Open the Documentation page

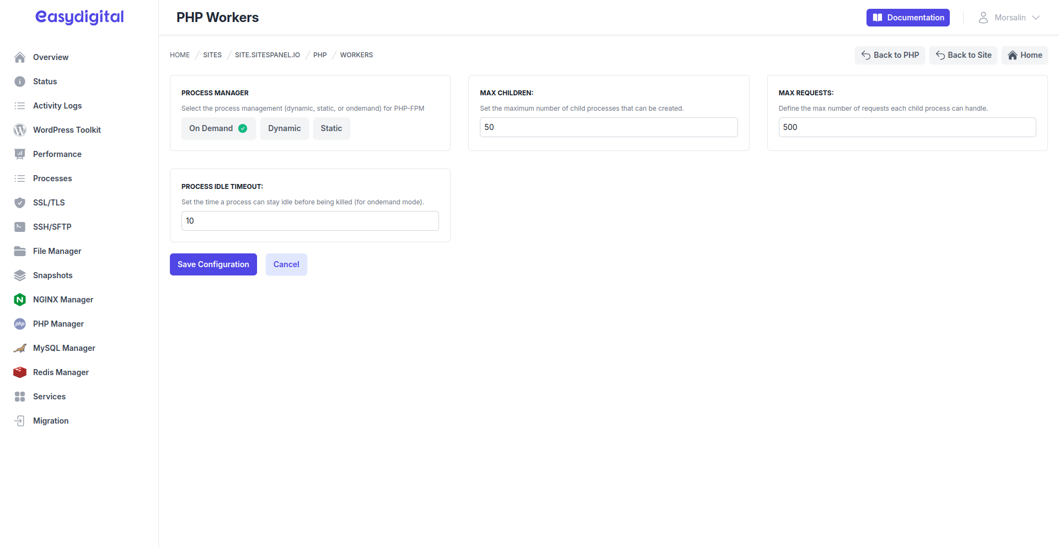point(907,17)
